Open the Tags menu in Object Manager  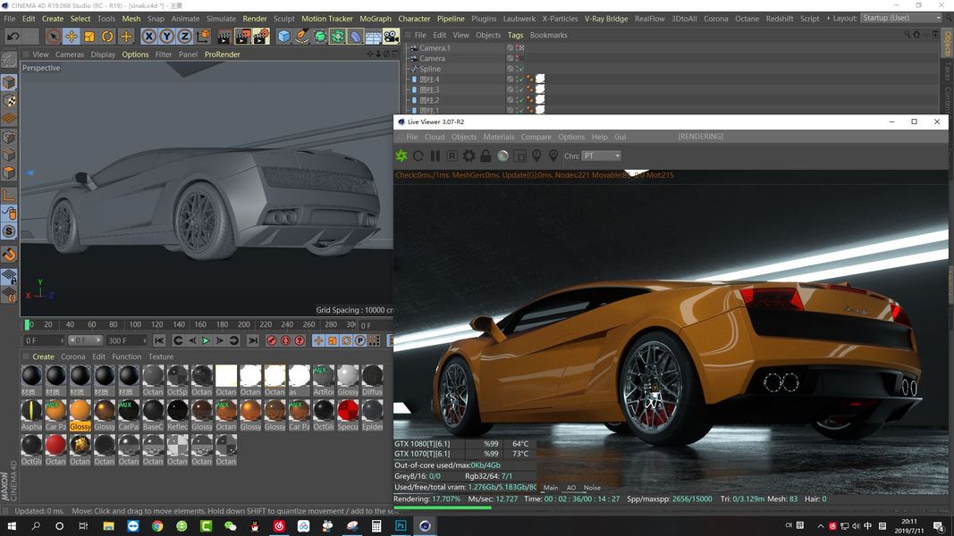[x=515, y=35]
